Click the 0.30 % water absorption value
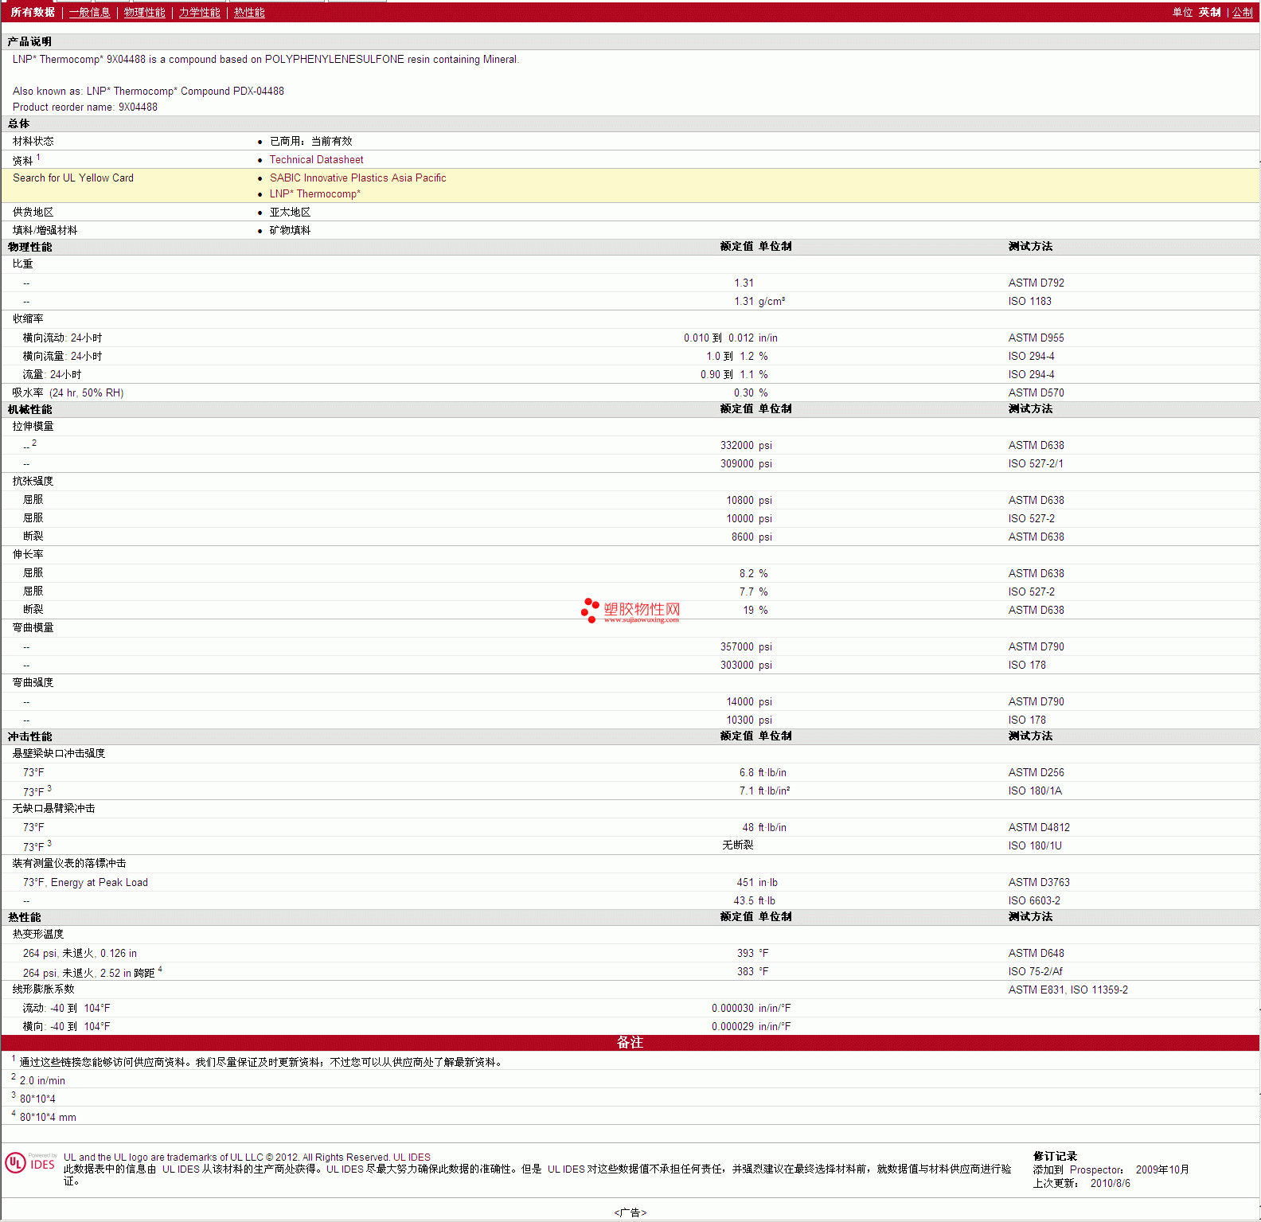This screenshot has width=1261, height=1222. click(751, 392)
